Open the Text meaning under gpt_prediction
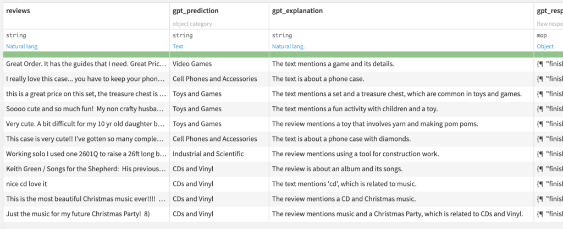 point(178,46)
